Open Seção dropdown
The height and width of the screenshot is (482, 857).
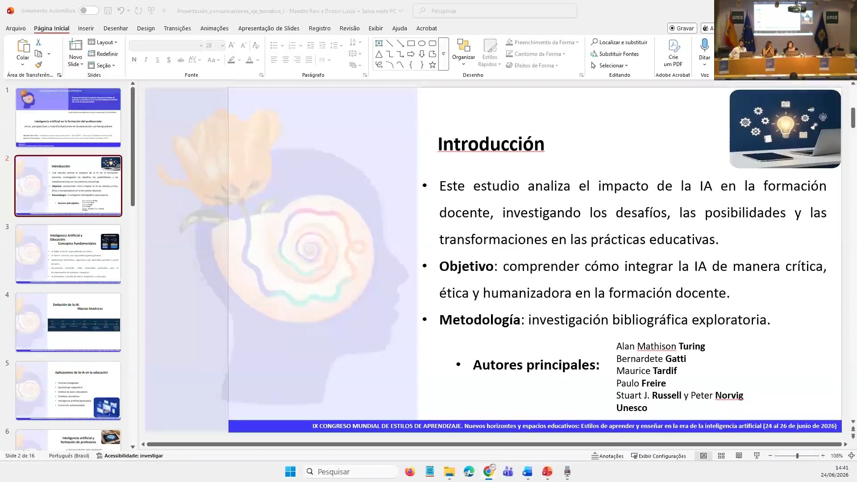coord(102,65)
